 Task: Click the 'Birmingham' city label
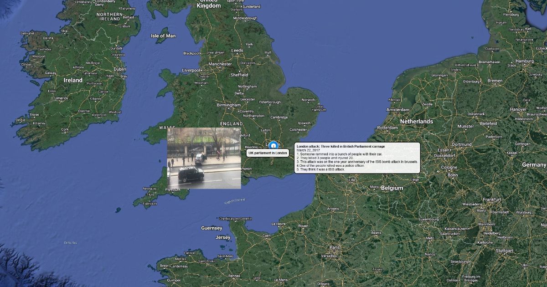point(229,105)
